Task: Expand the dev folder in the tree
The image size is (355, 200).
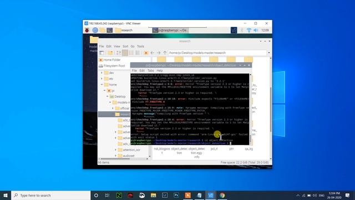Action: 102,73
